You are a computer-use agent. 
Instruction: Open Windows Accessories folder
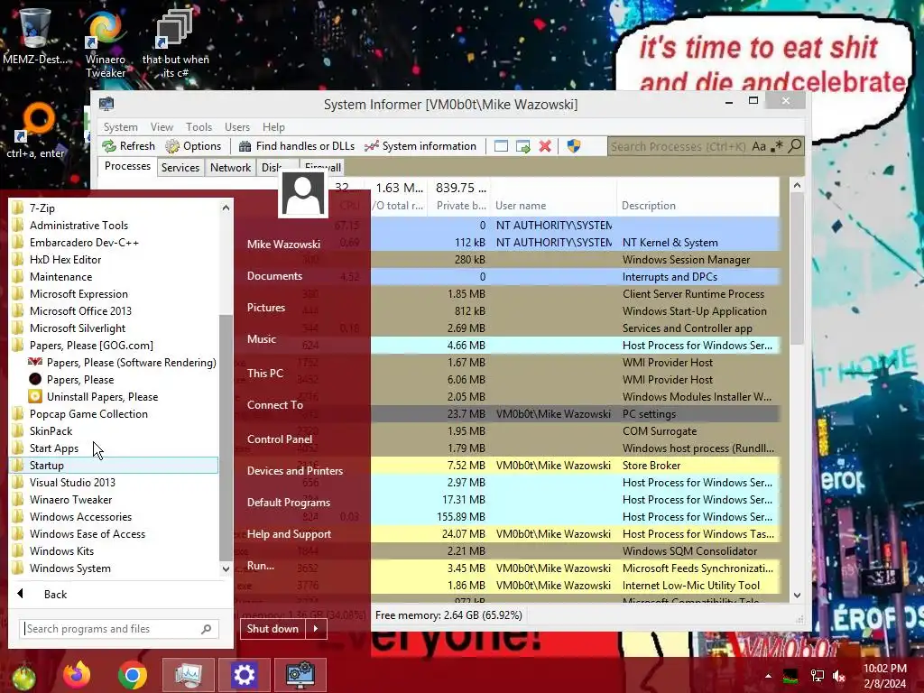coord(114,517)
